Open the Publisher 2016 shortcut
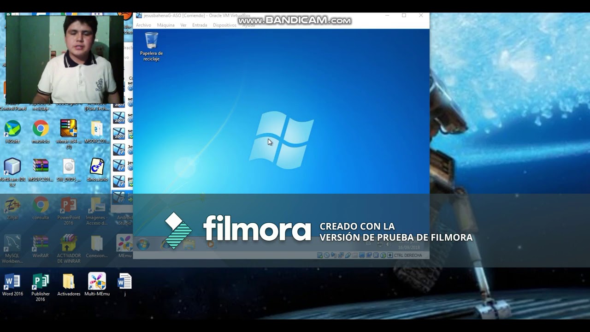 (x=41, y=281)
